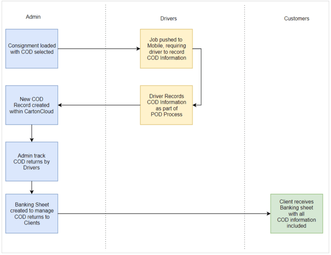
Task: Select 'Driver Records COD Information' box
Action: pyautogui.click(x=166, y=105)
